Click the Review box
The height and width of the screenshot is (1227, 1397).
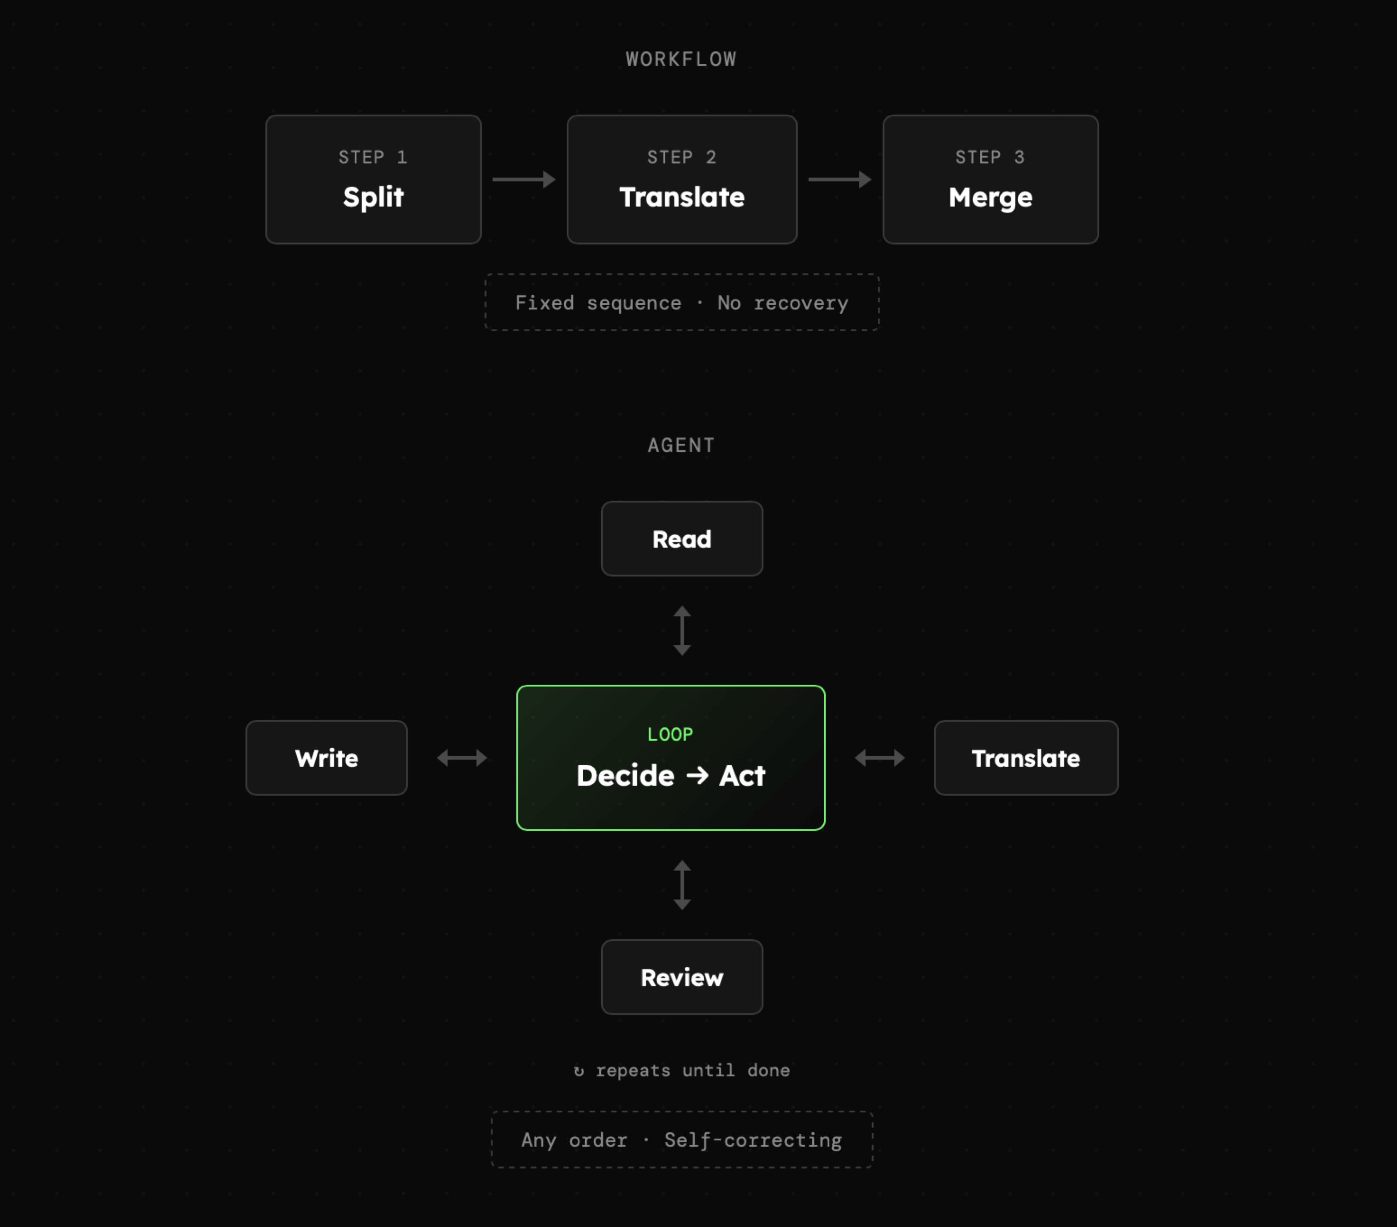682,977
